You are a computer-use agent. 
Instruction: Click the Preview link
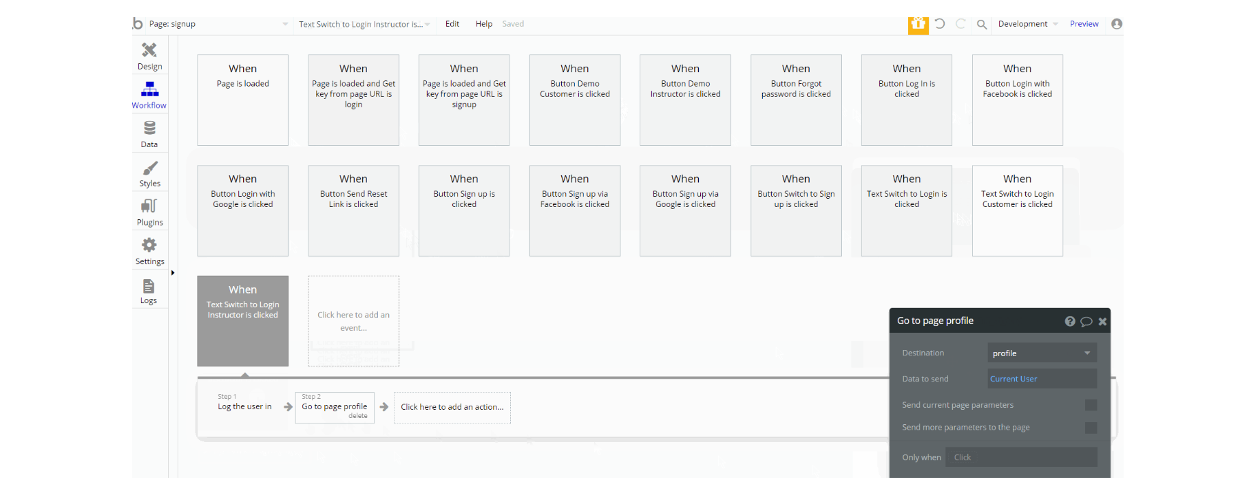click(x=1084, y=24)
